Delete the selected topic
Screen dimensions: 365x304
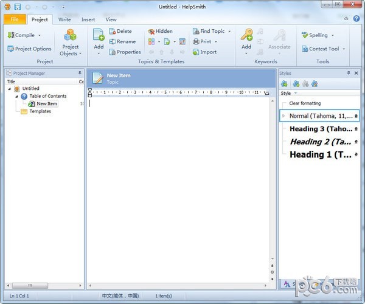(x=120, y=31)
